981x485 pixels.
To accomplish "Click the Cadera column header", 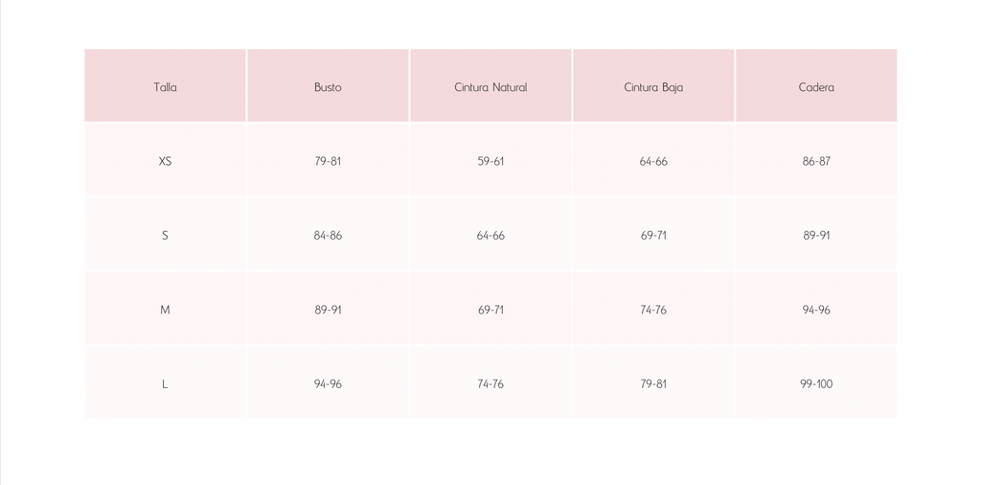I will click(x=816, y=87).
